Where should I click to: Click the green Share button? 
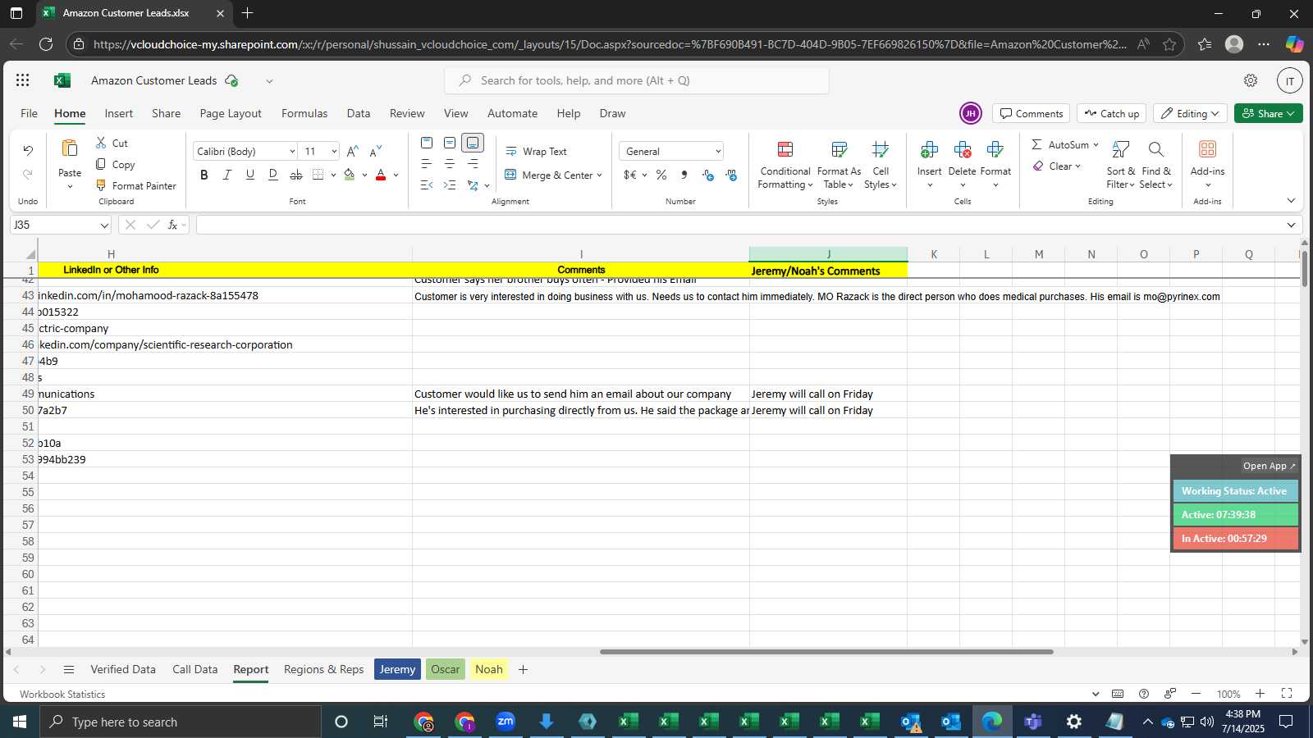click(1268, 114)
